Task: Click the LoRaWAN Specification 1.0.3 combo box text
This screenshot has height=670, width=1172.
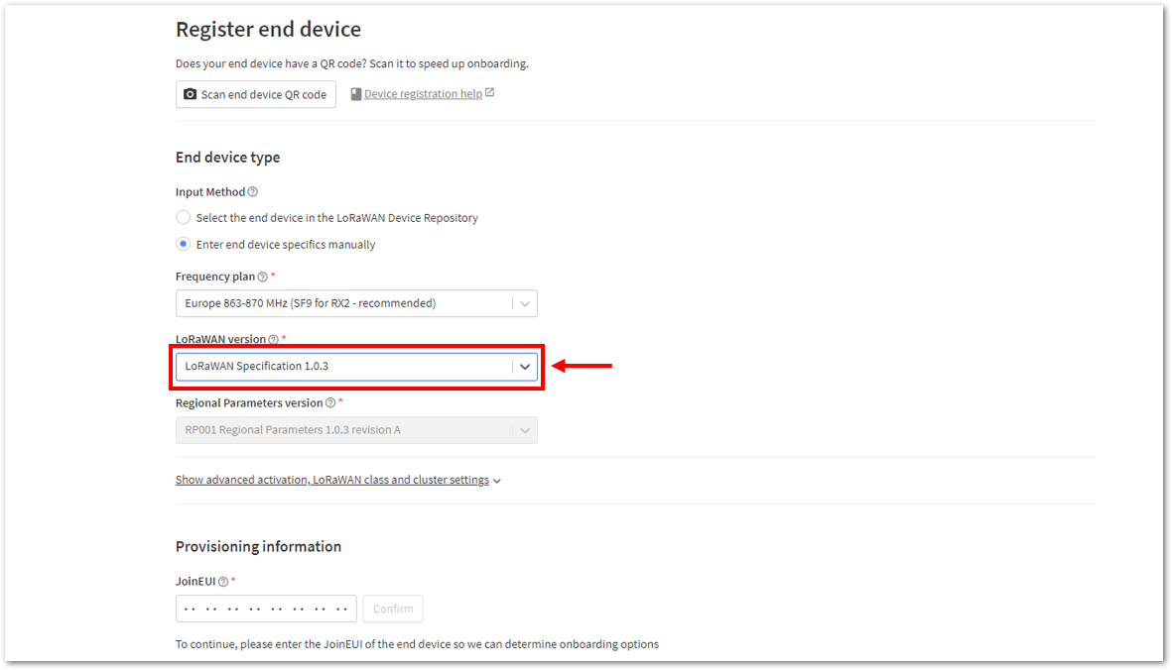Action: pyautogui.click(x=256, y=367)
